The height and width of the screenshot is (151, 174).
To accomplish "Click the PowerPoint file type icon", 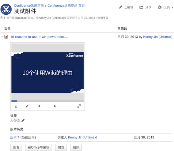I will pos(6,37).
